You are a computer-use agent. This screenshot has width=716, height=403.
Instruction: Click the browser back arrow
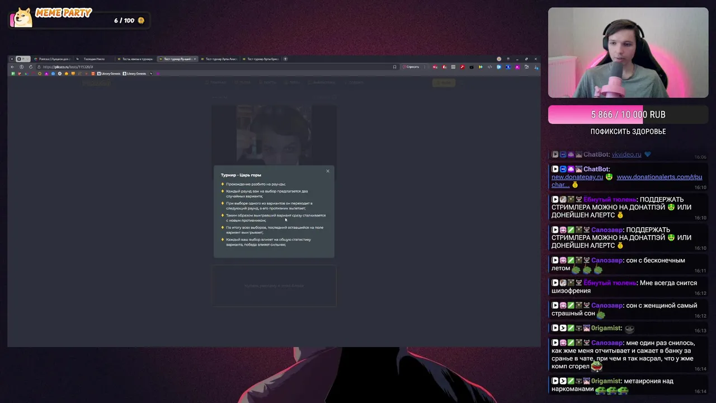pyautogui.click(x=12, y=67)
